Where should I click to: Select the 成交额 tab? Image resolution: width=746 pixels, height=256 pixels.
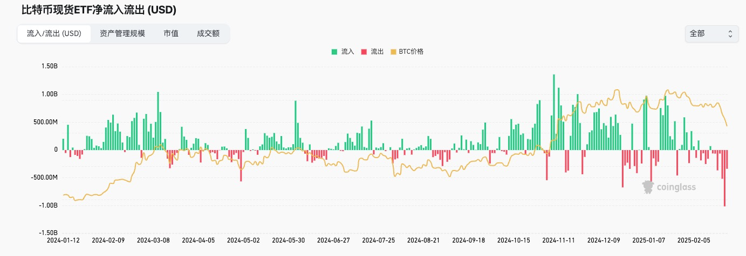[x=208, y=33]
